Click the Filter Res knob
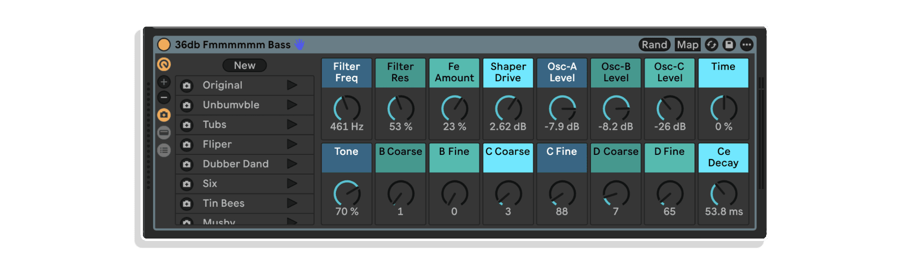924x265 pixels. tap(401, 108)
